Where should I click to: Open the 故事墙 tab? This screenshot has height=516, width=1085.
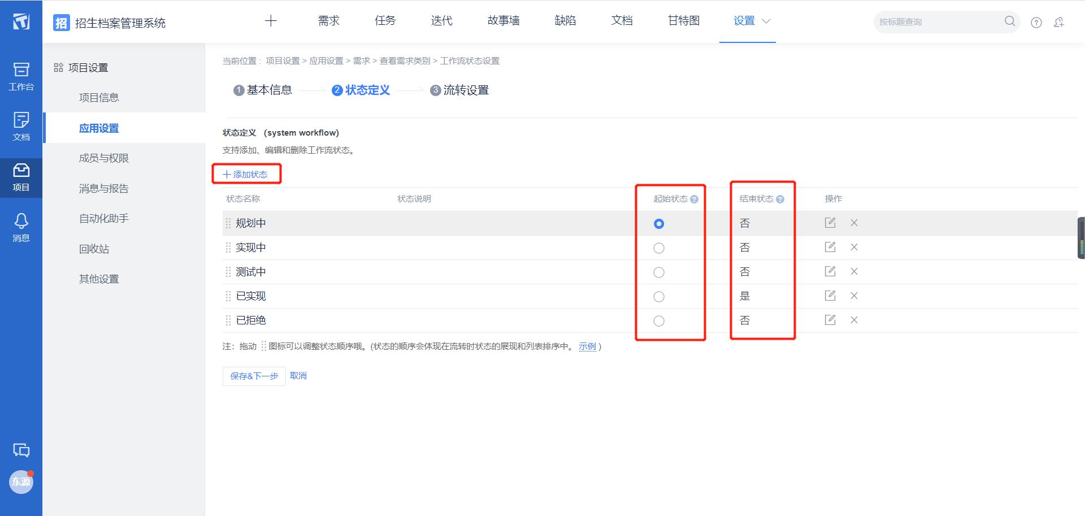click(x=504, y=21)
